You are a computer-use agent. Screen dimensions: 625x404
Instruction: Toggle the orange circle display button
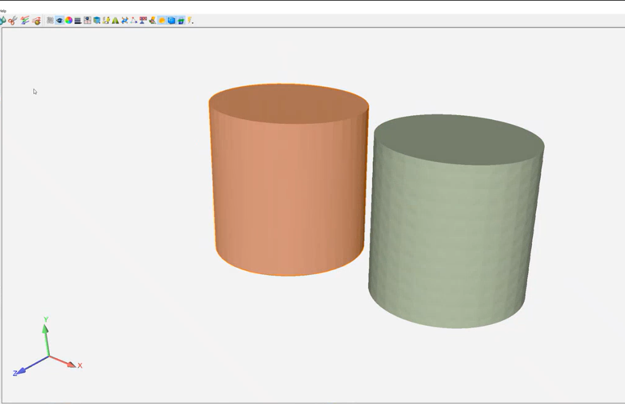pyautogui.click(x=161, y=20)
